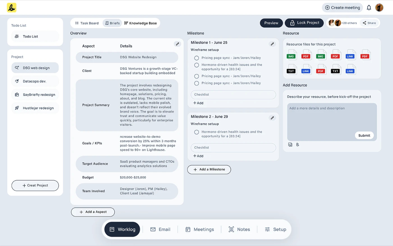
Task: Switch to the Knowledge Base tab
Action: tap(141, 23)
